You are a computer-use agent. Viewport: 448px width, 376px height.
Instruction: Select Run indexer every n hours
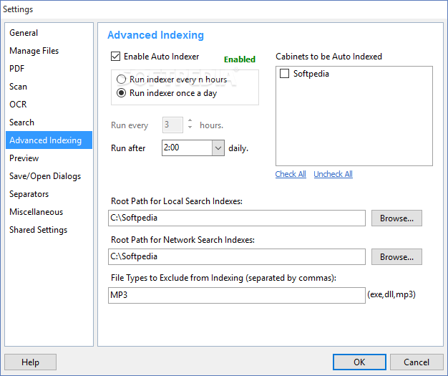(x=121, y=79)
